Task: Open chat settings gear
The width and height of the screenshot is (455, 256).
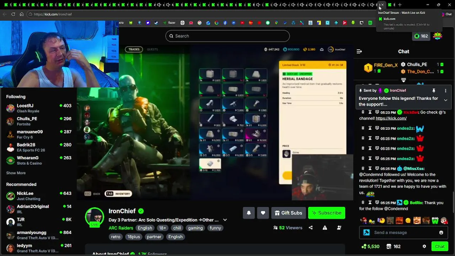Action: point(424,246)
